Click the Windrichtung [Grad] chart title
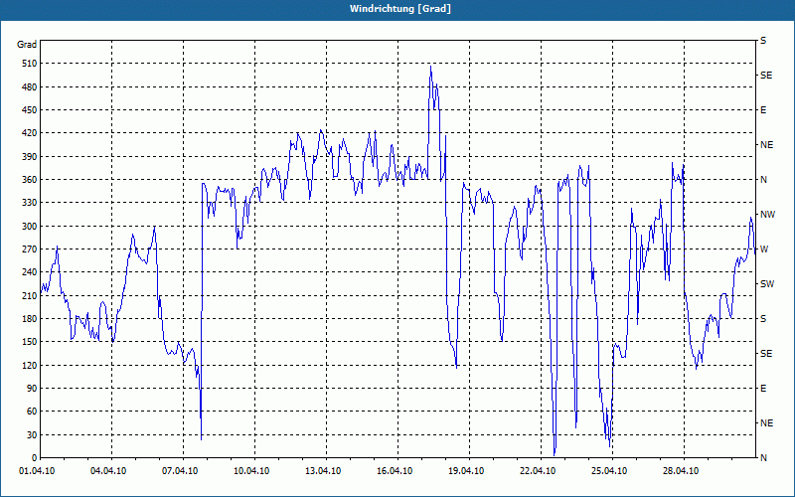 click(400, 9)
